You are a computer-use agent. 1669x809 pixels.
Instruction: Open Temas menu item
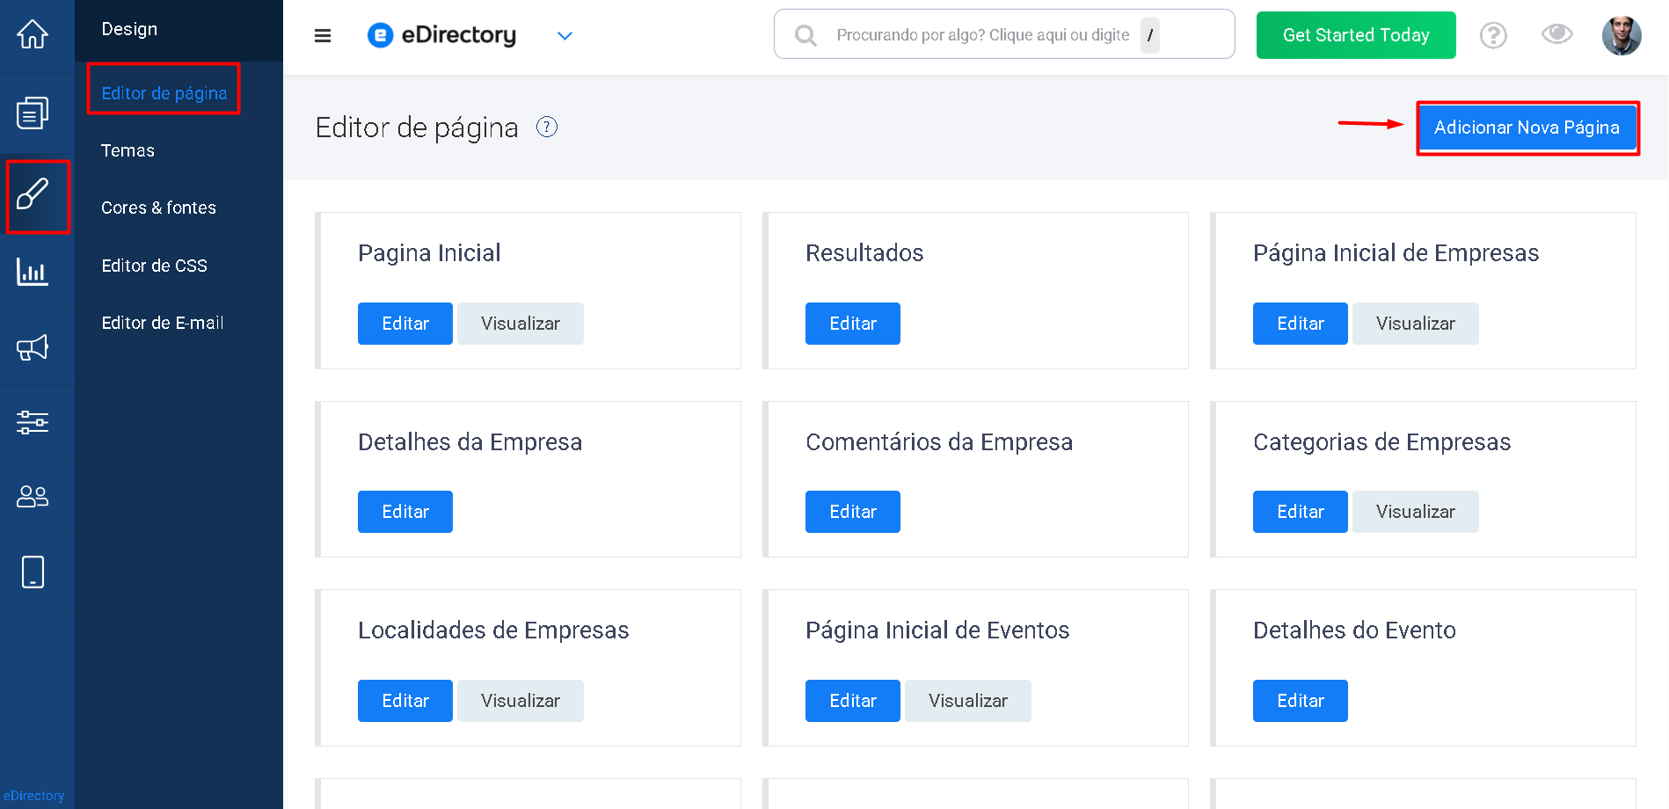tap(128, 150)
